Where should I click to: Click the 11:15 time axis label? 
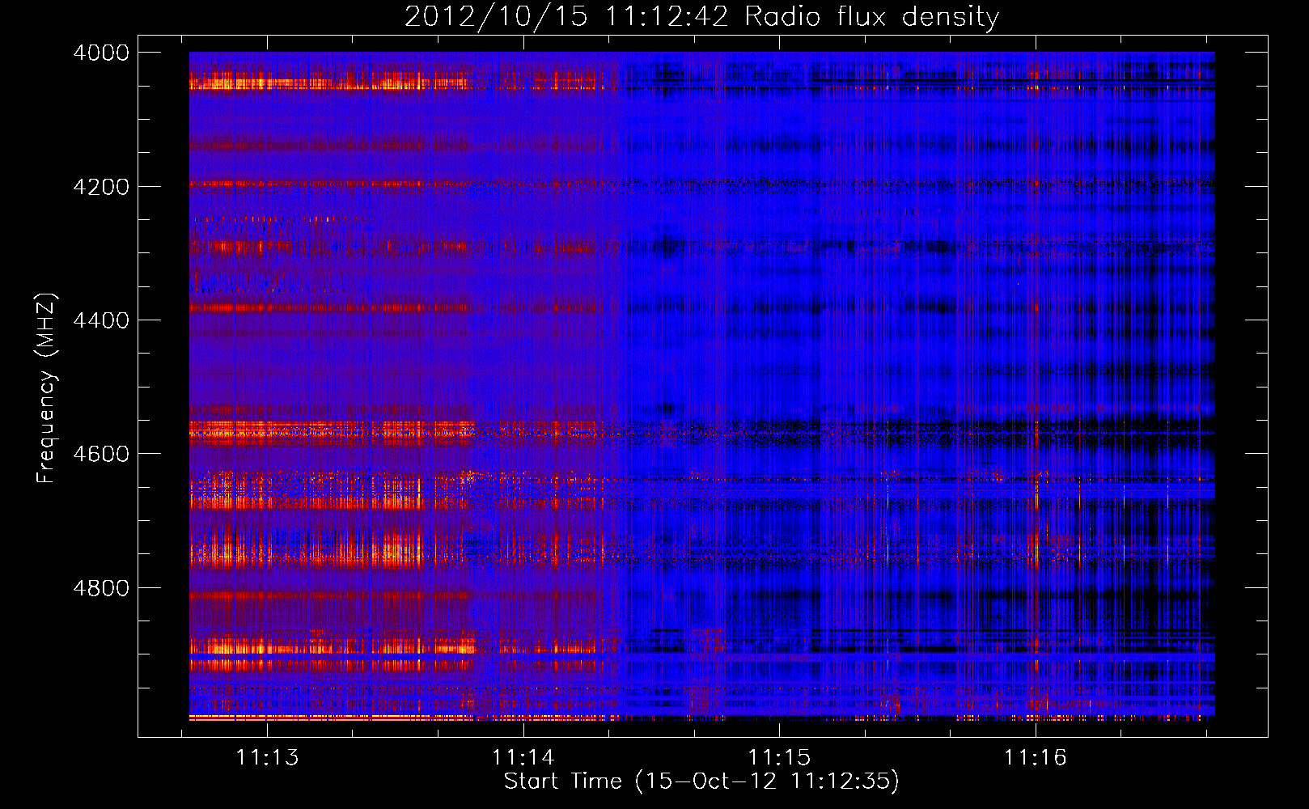pyautogui.click(x=779, y=757)
